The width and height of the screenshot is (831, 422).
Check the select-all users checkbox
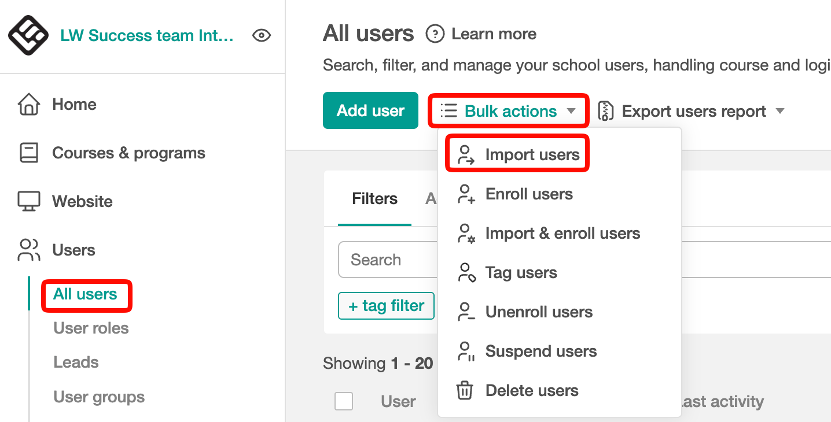click(344, 401)
